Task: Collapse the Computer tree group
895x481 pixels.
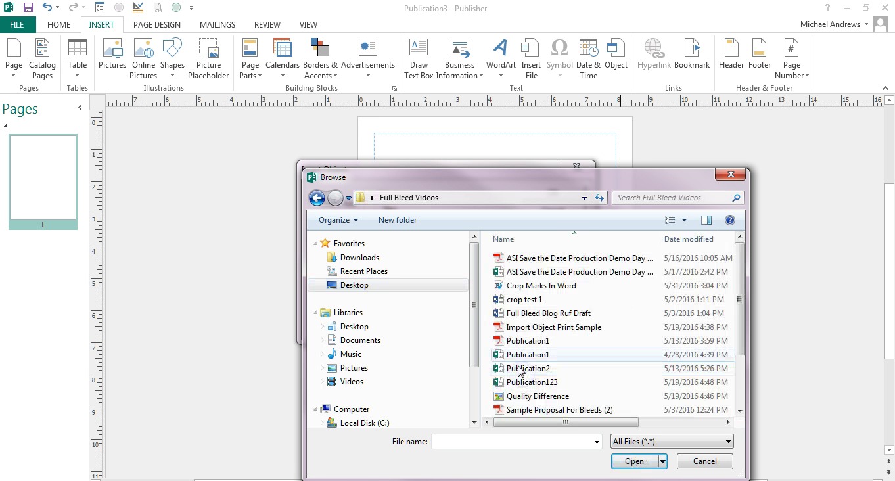Action: (x=315, y=409)
